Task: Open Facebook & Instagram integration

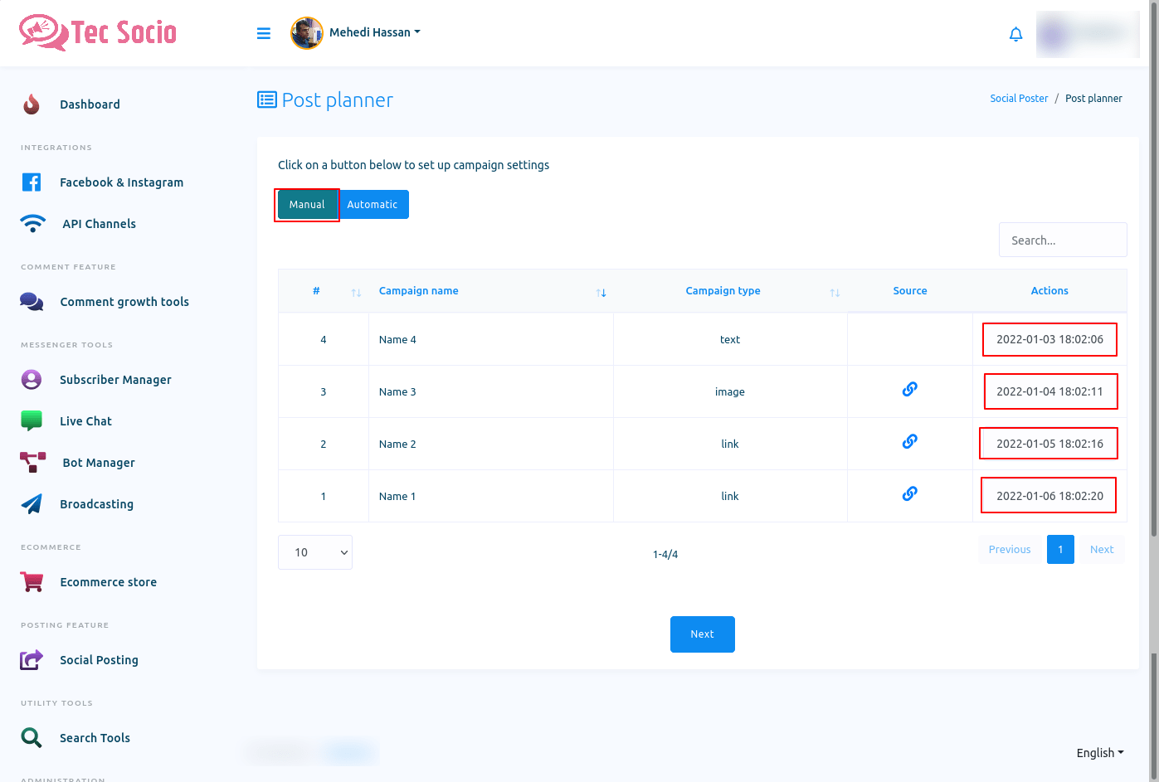Action: point(121,182)
